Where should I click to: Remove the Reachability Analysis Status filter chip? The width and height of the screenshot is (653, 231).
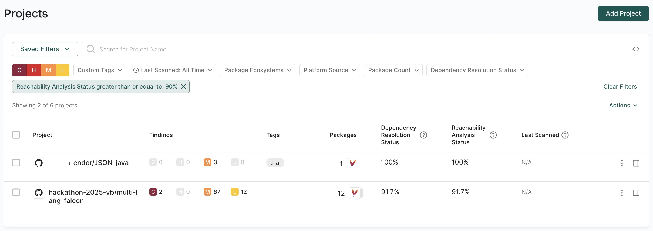[183, 86]
